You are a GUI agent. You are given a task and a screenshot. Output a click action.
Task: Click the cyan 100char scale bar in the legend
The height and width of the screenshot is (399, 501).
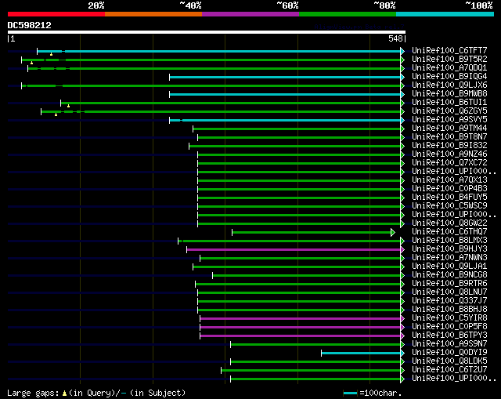click(350, 394)
